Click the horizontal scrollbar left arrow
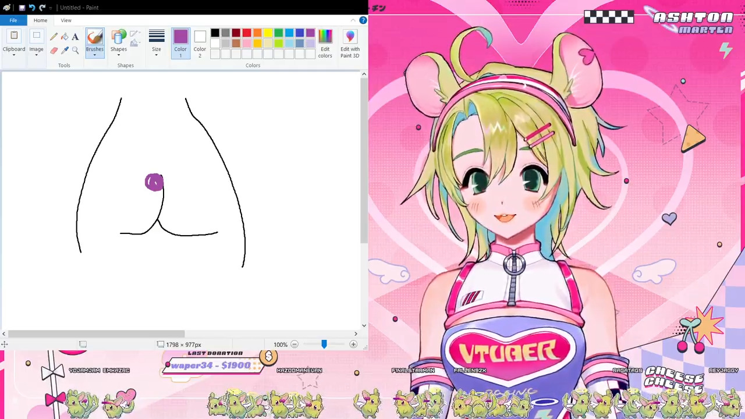The width and height of the screenshot is (745, 419). (x=4, y=333)
